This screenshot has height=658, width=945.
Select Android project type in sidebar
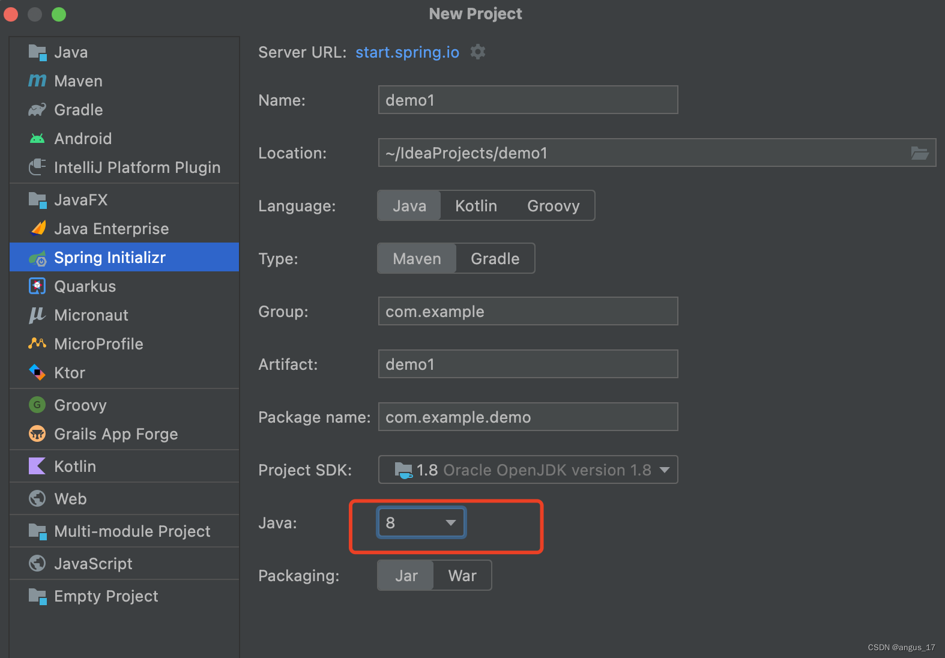(x=124, y=139)
